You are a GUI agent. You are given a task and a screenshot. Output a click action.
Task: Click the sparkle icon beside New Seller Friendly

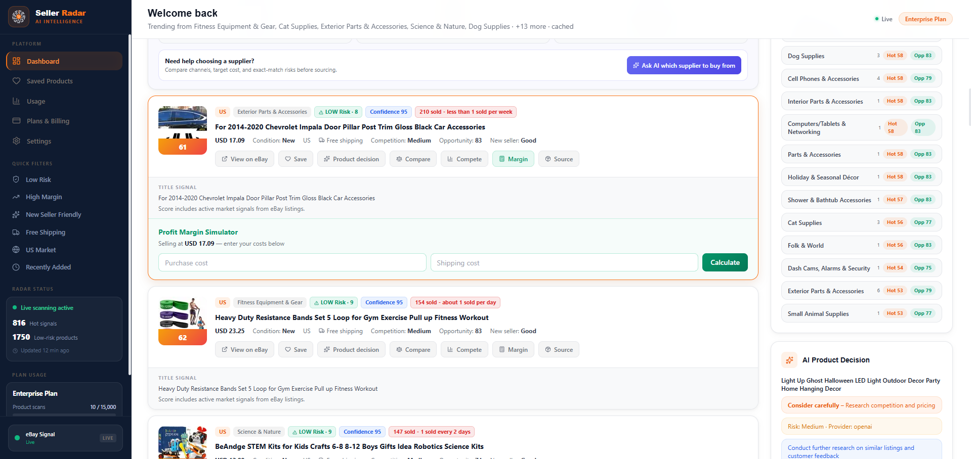coord(16,214)
